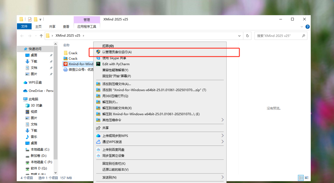Go back with the left arrow
Screen dimensions: 334x183
click(22, 36)
